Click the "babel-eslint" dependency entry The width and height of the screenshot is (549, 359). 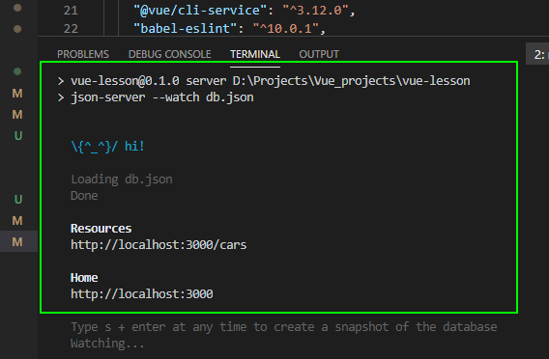click(x=185, y=29)
